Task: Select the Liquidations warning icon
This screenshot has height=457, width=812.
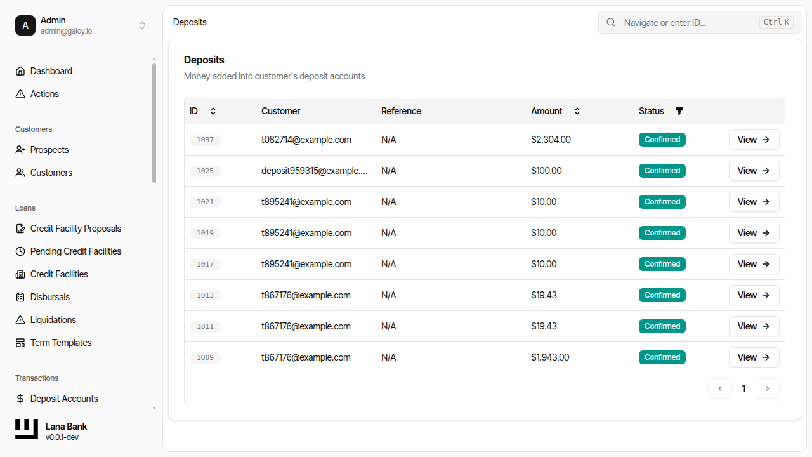Action: pos(20,319)
